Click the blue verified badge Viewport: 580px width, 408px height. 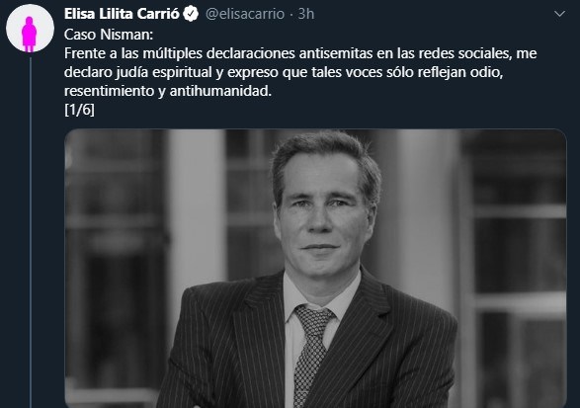(x=191, y=14)
